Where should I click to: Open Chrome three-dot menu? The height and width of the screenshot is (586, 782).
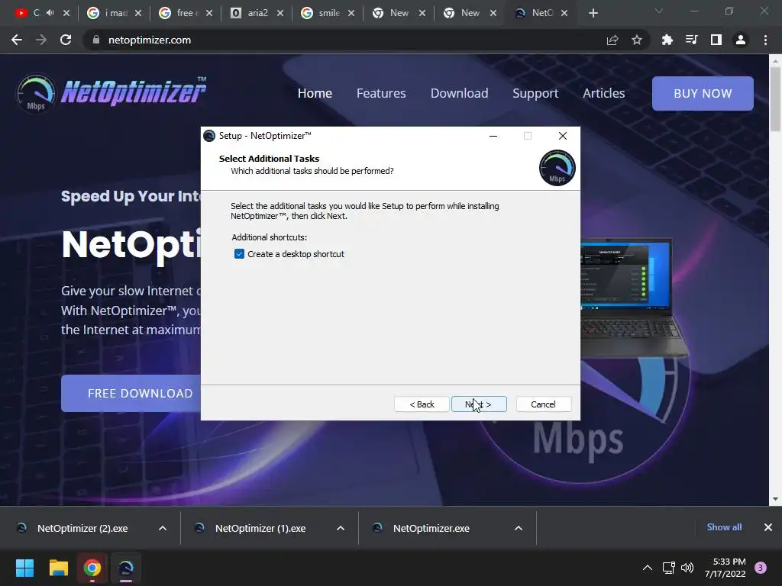coord(765,40)
